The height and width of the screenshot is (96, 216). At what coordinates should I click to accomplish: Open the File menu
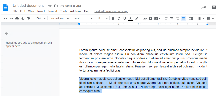coord(15,11)
